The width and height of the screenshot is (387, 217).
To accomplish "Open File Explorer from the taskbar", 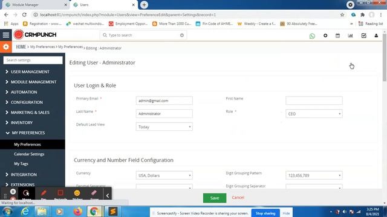I will click(x=42, y=212).
